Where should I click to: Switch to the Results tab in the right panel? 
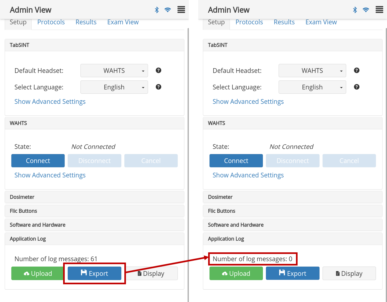pyautogui.click(x=284, y=22)
